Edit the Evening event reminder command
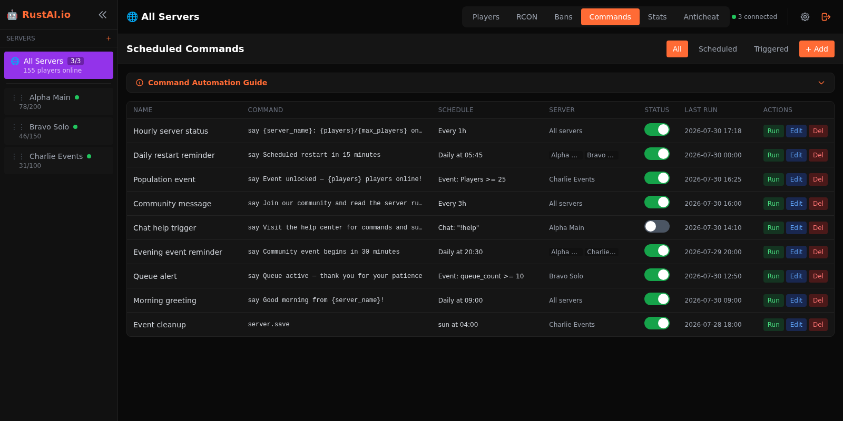 point(796,252)
